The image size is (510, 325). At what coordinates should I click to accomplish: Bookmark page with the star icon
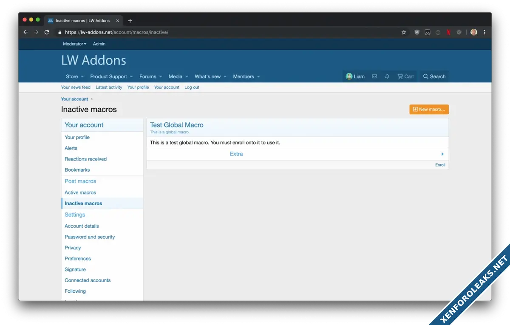point(404,32)
